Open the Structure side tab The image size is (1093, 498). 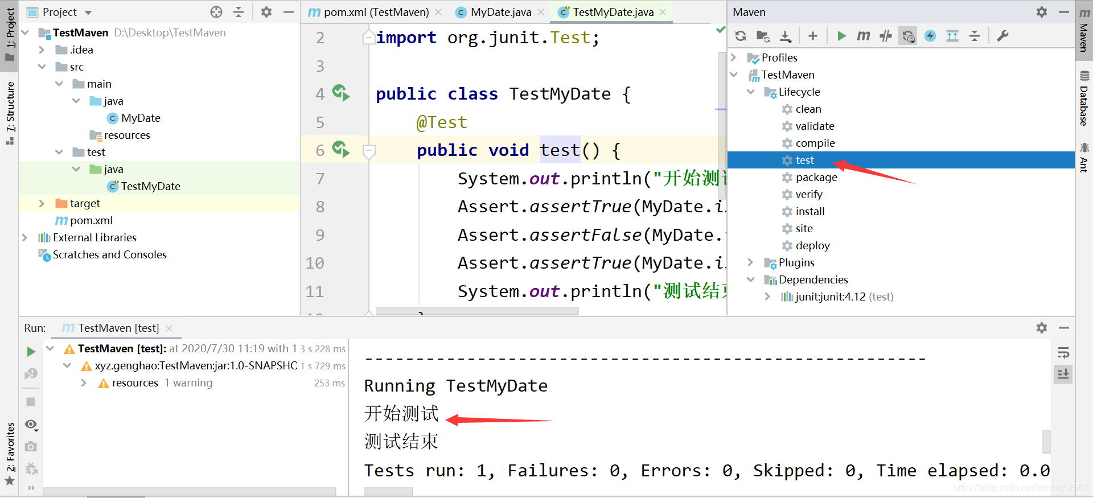(10, 113)
